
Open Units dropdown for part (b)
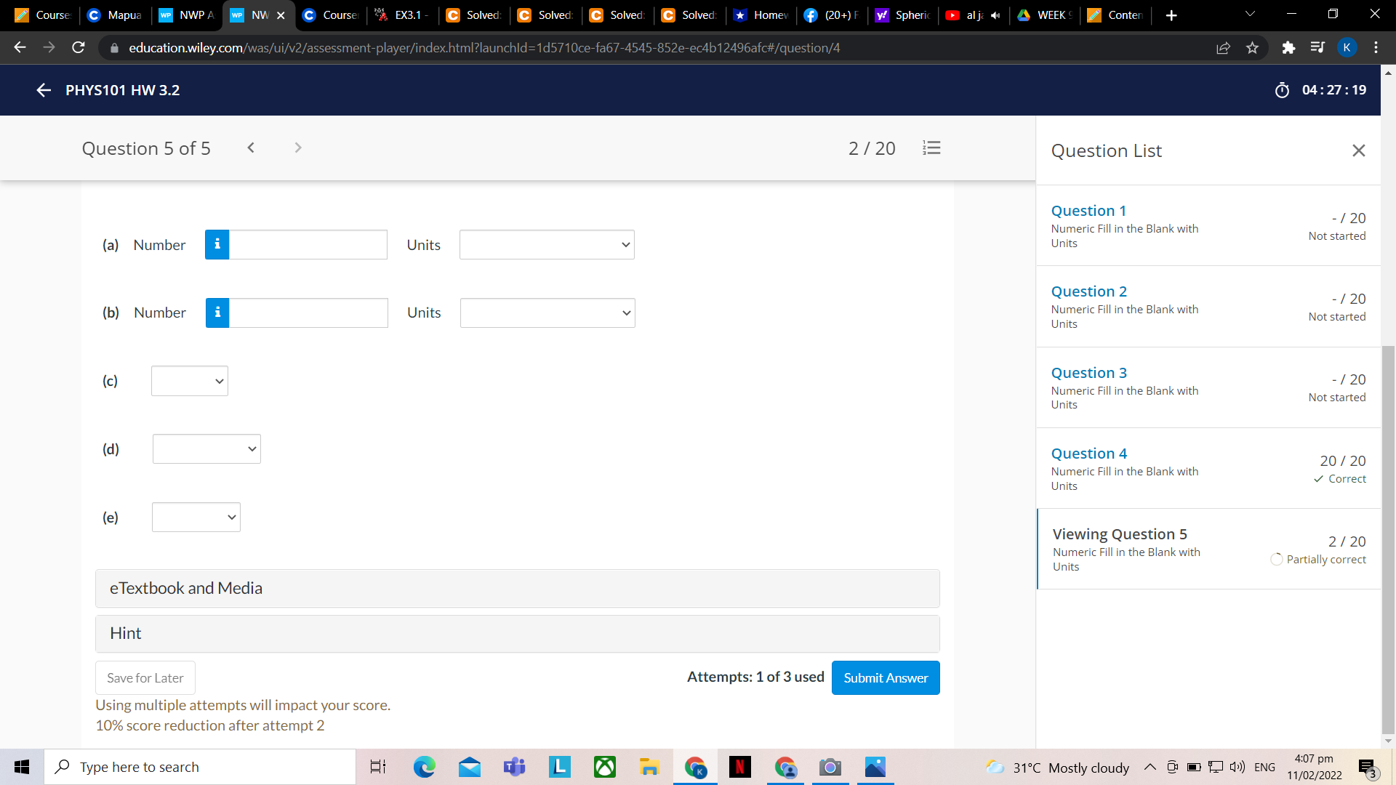[x=547, y=313]
